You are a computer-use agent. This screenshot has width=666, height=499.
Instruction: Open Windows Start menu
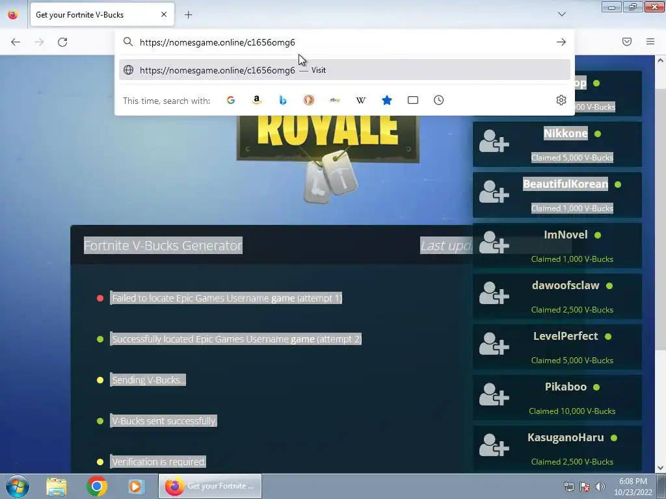coord(18,486)
